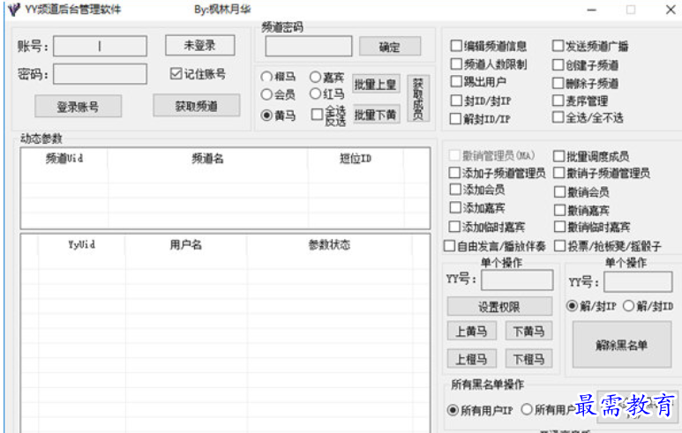The width and height of the screenshot is (682, 433).
Task: Click the 短位ID column header
Action: 356,158
